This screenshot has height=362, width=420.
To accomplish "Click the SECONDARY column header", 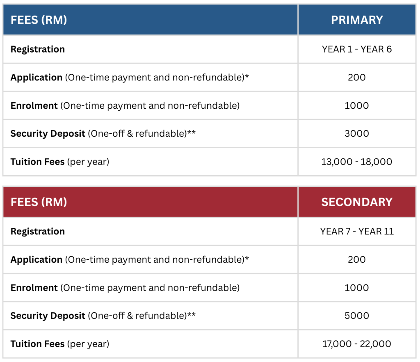I will (x=357, y=202).
